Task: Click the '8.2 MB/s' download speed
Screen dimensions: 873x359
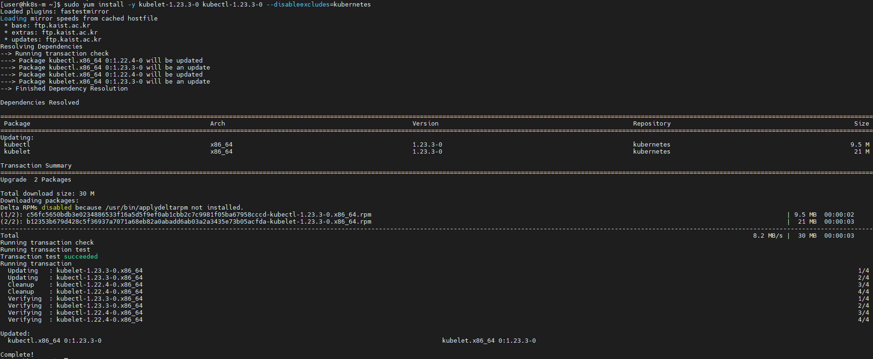Action: pos(768,236)
